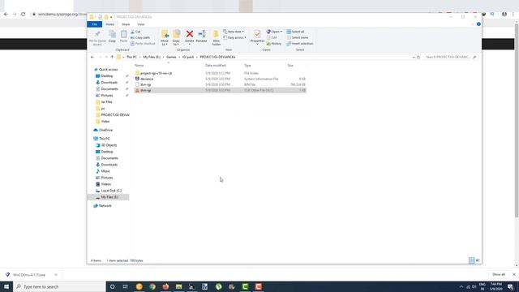Screen dimensions: 519x292
Task: Switch to details view in status bar
Action: pyautogui.click(x=471, y=260)
